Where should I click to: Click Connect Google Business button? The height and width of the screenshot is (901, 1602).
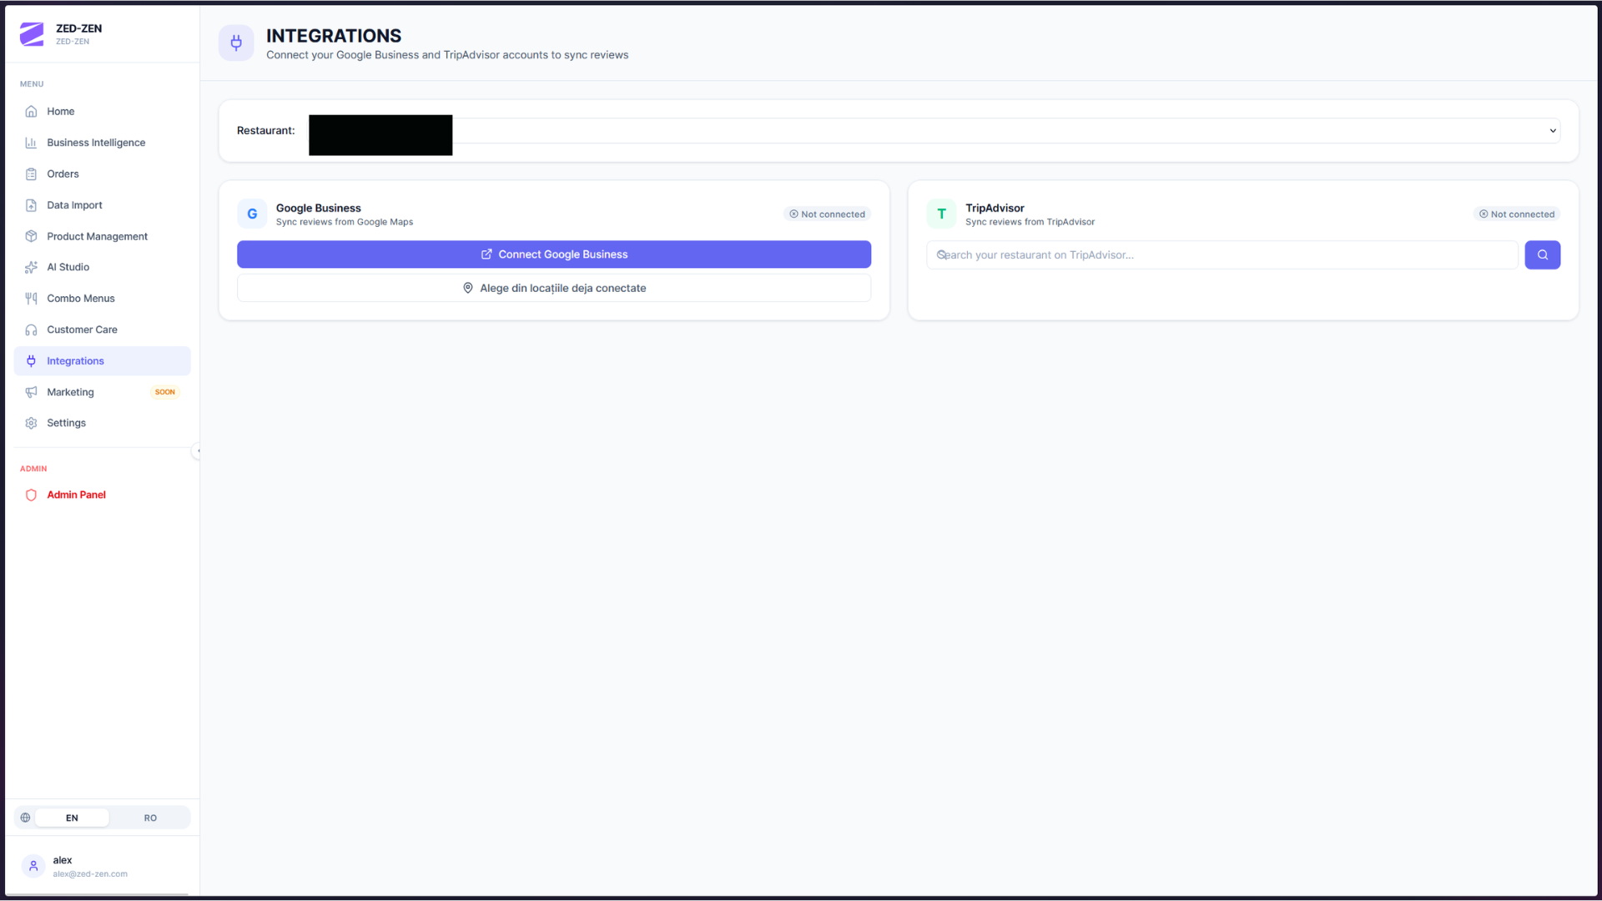(554, 254)
